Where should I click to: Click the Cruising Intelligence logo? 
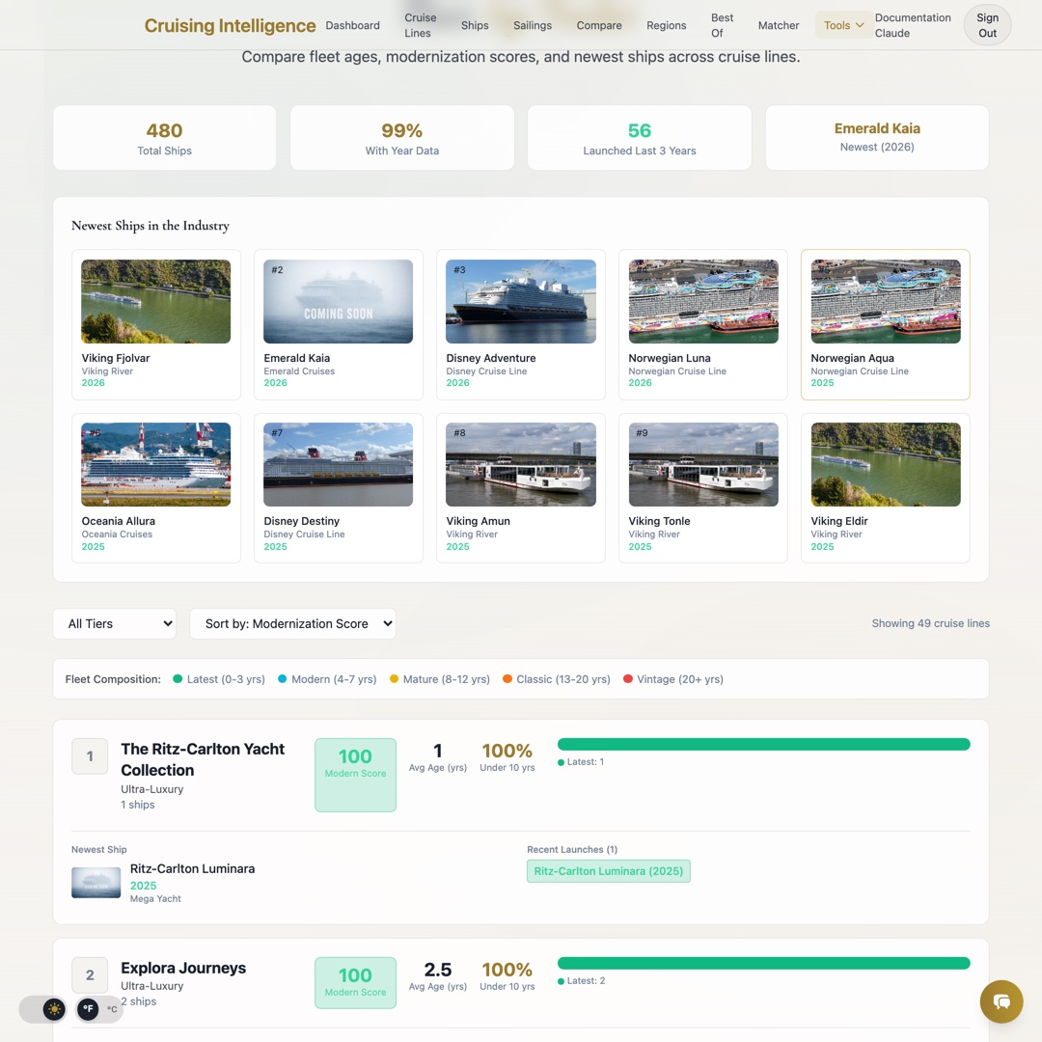pyautogui.click(x=230, y=25)
